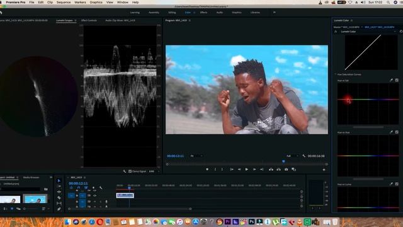The width and height of the screenshot is (403, 227).
Task: Switch to Audio Clip Mixer tab
Action: pyautogui.click(x=120, y=20)
